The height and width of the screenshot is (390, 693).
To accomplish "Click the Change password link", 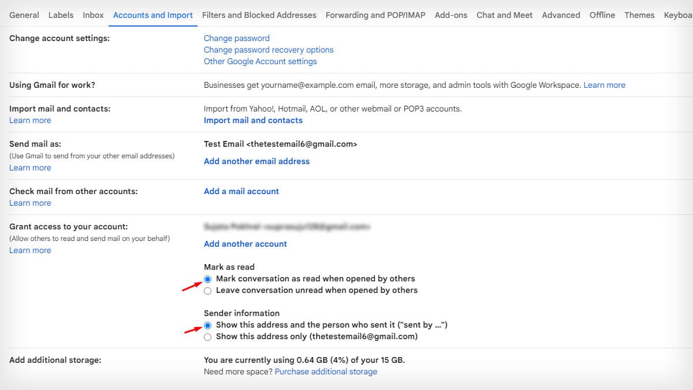I will coord(236,38).
